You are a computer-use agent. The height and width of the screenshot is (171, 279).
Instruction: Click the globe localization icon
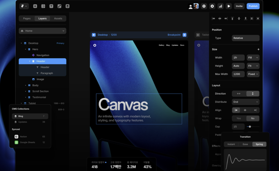coord(204,6)
